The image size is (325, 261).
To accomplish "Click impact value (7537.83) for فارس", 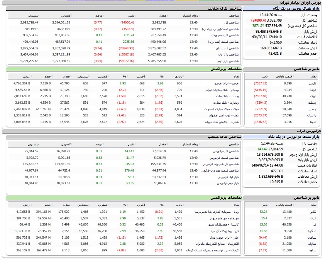I will click(x=261, y=83).
